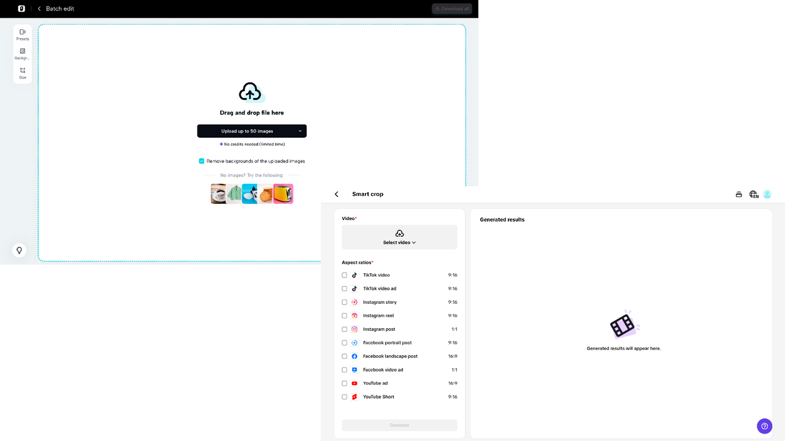Click the app logo in the top bar

tap(21, 9)
